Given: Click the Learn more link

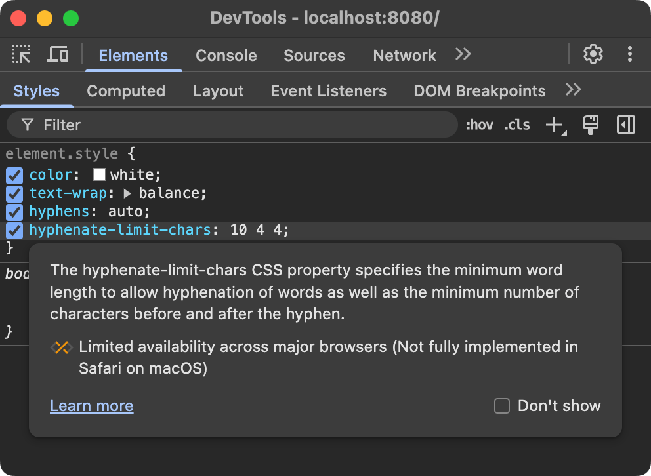Looking at the screenshot, I should (91, 406).
